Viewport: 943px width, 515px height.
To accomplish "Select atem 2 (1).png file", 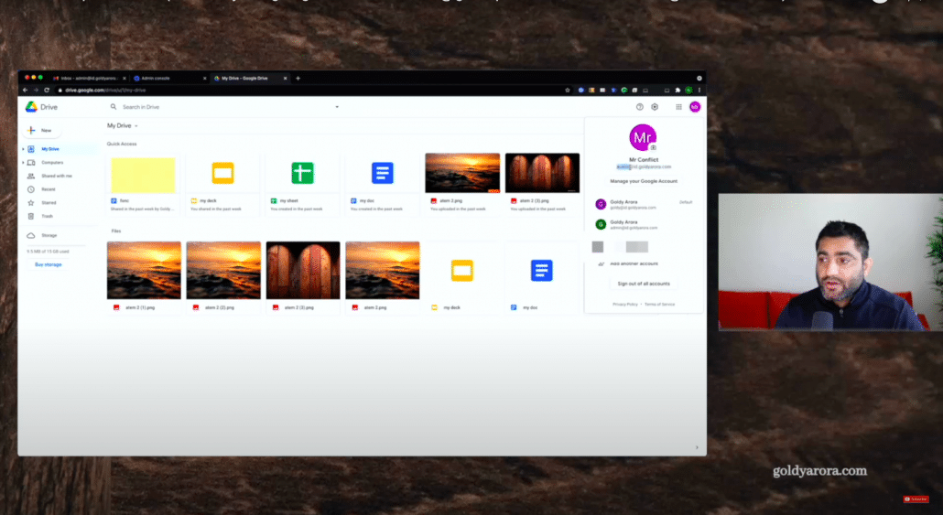I will click(x=144, y=277).
